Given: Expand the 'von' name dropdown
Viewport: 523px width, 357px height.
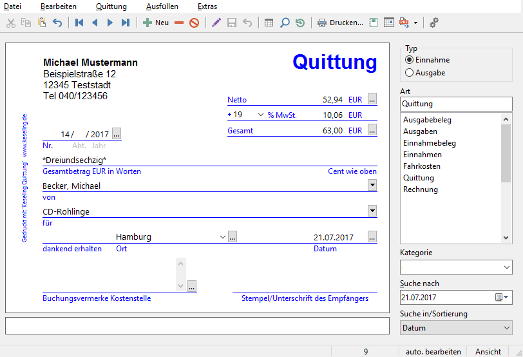Looking at the screenshot, I should (372, 185).
